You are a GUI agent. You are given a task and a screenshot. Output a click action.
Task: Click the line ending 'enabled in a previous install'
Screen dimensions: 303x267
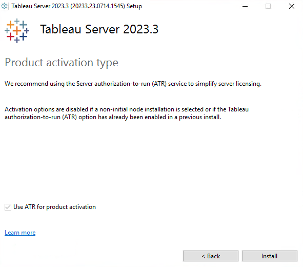tap(113, 117)
